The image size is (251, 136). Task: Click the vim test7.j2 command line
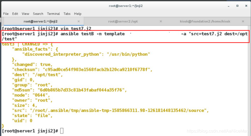(47, 29)
